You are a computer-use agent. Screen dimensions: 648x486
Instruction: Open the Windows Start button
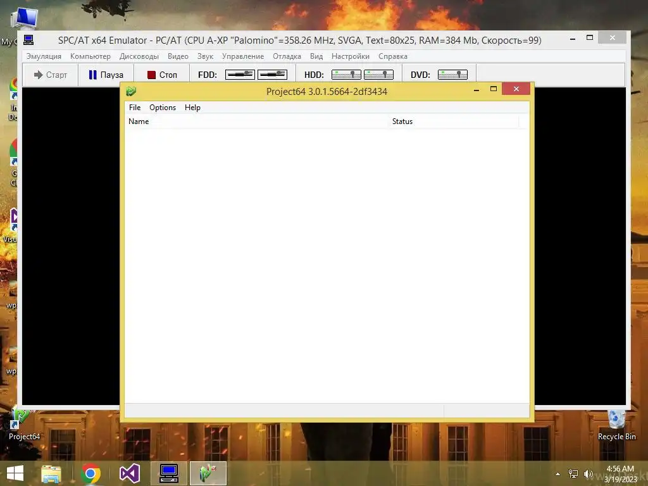[15, 473]
